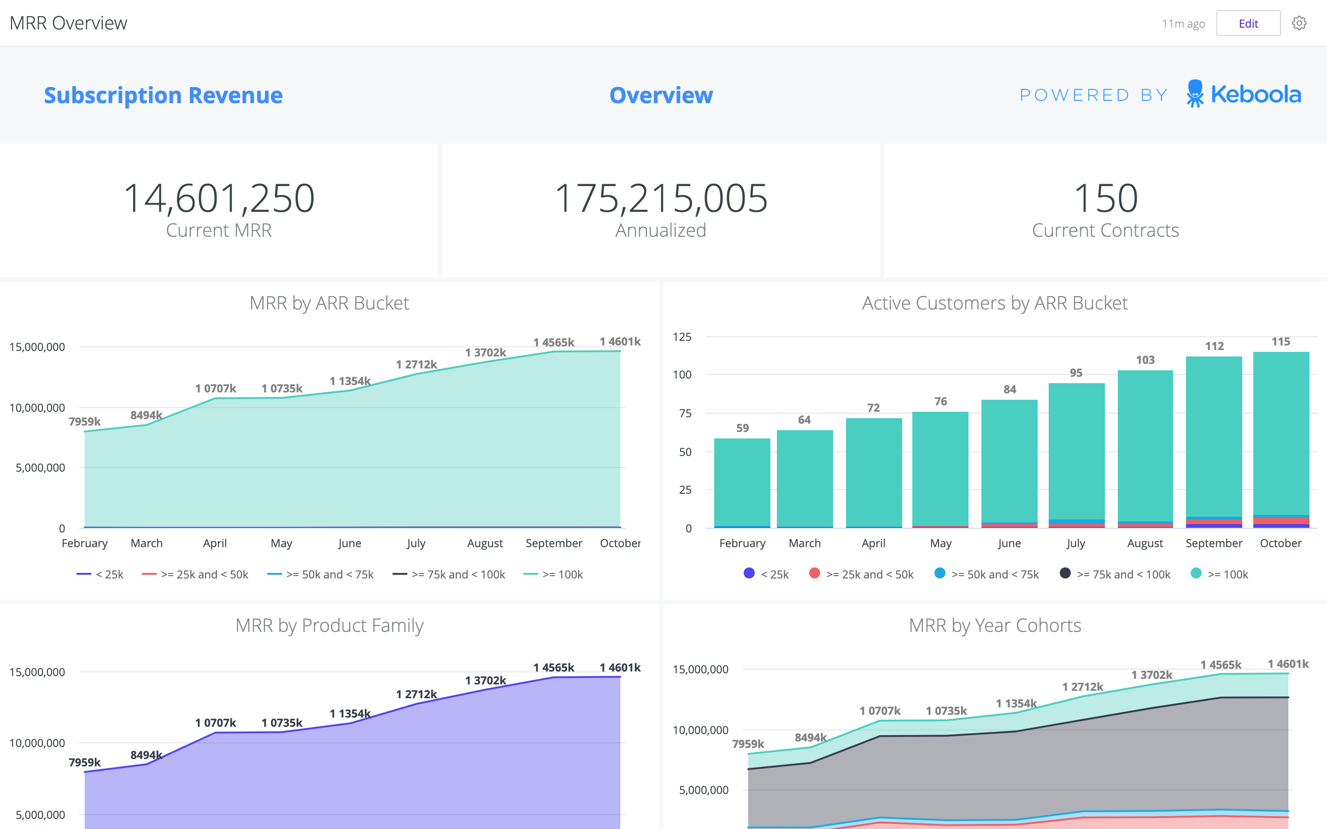Viewport: 1327px width, 829px height.
Task: Click the 175,215,005 Annualized value
Action: pos(661,198)
